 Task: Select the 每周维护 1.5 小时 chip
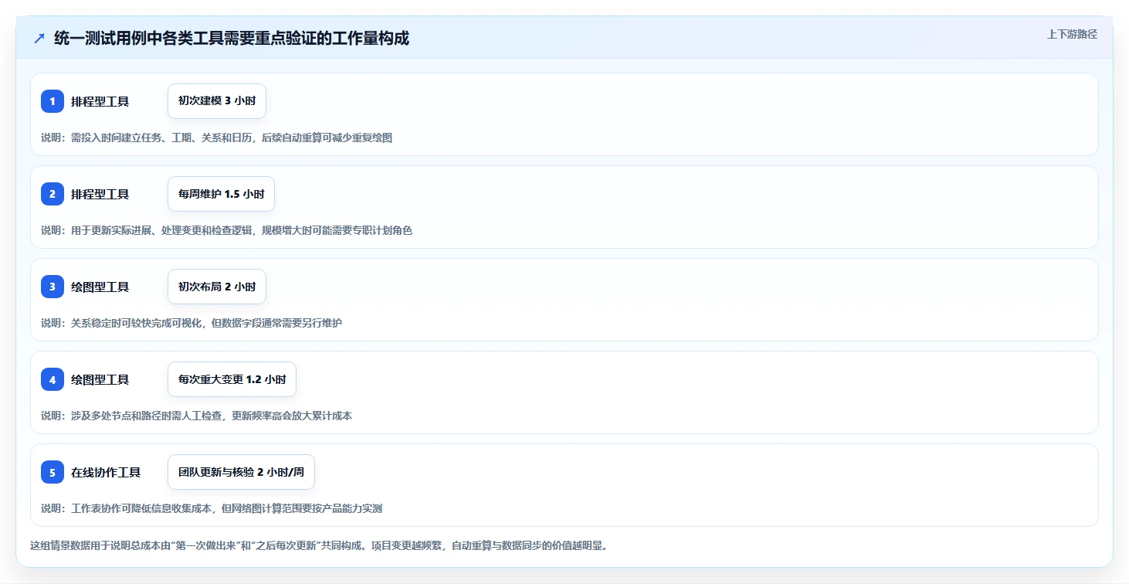221,194
